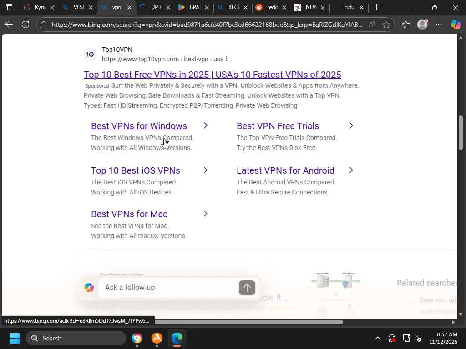
Task: Add this page to favorites star
Action: (386, 25)
